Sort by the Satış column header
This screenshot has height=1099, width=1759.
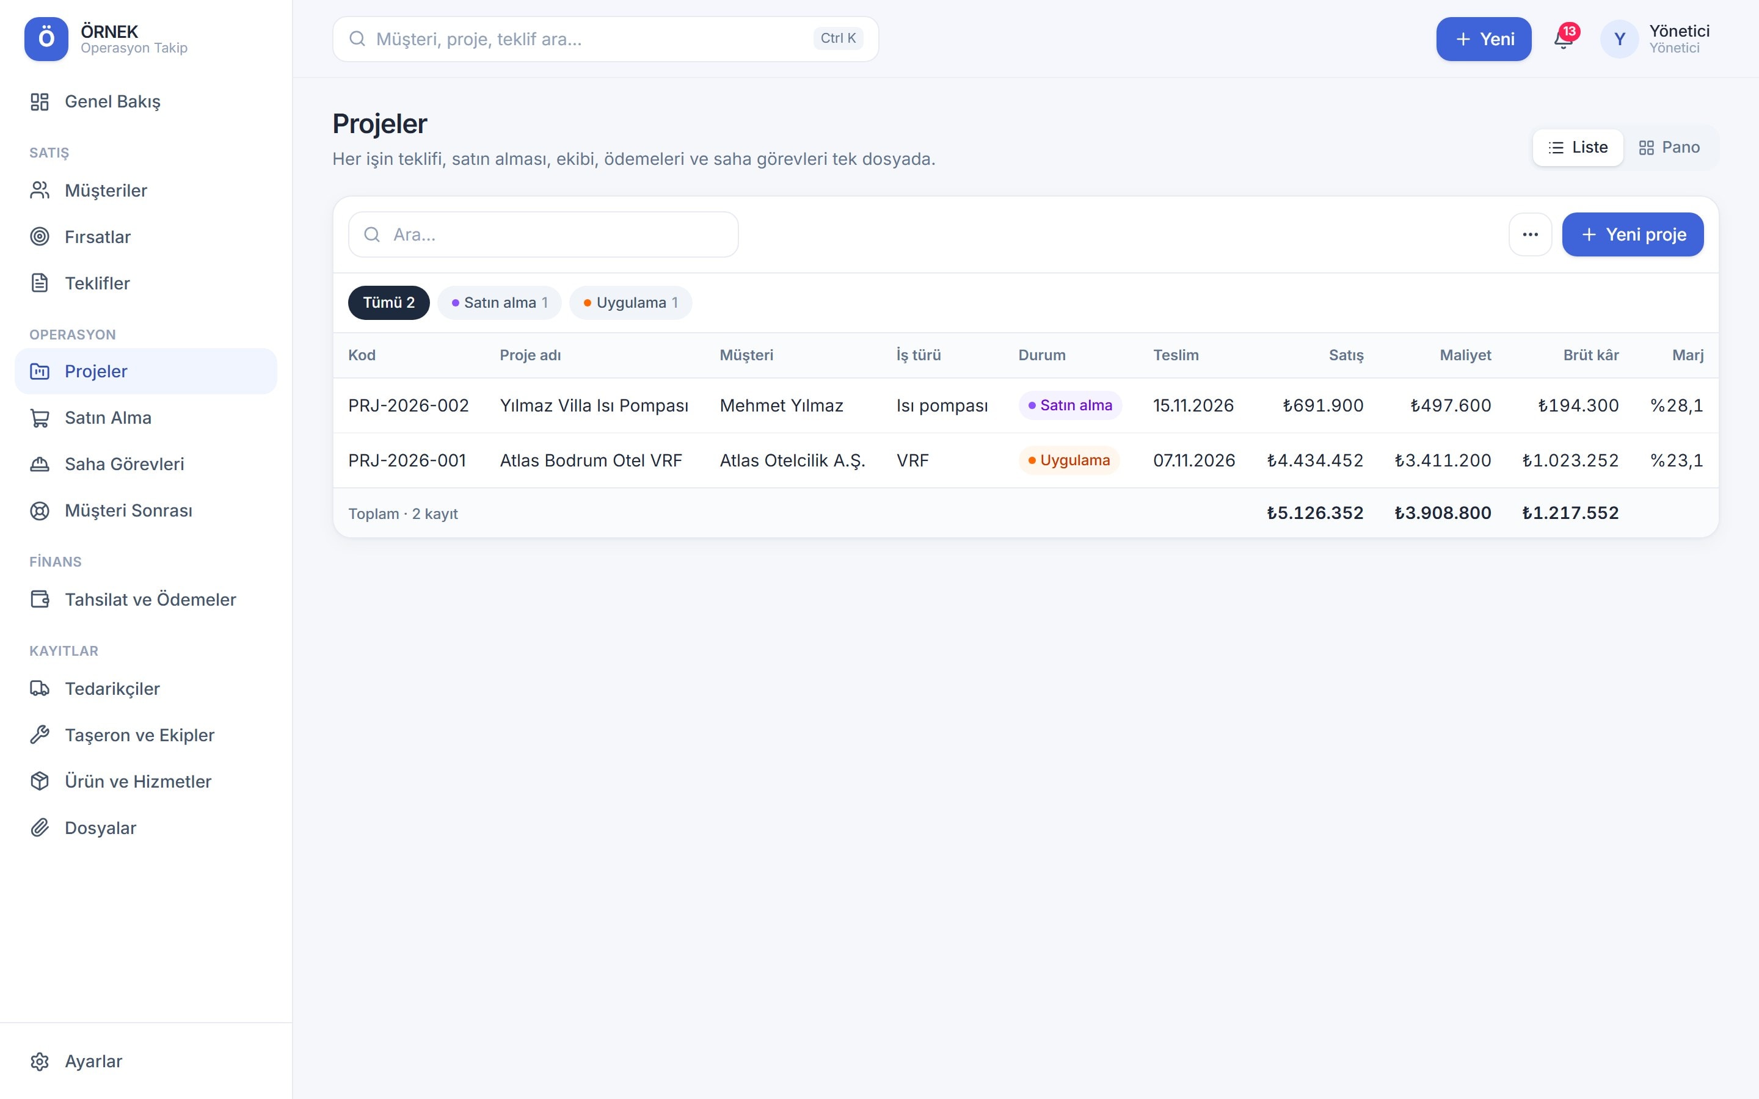[1346, 355]
